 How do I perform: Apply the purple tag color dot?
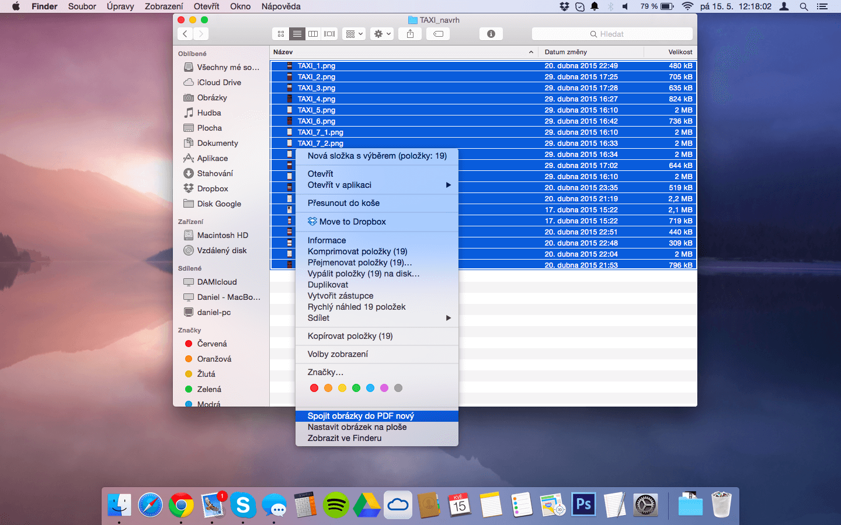(x=384, y=388)
